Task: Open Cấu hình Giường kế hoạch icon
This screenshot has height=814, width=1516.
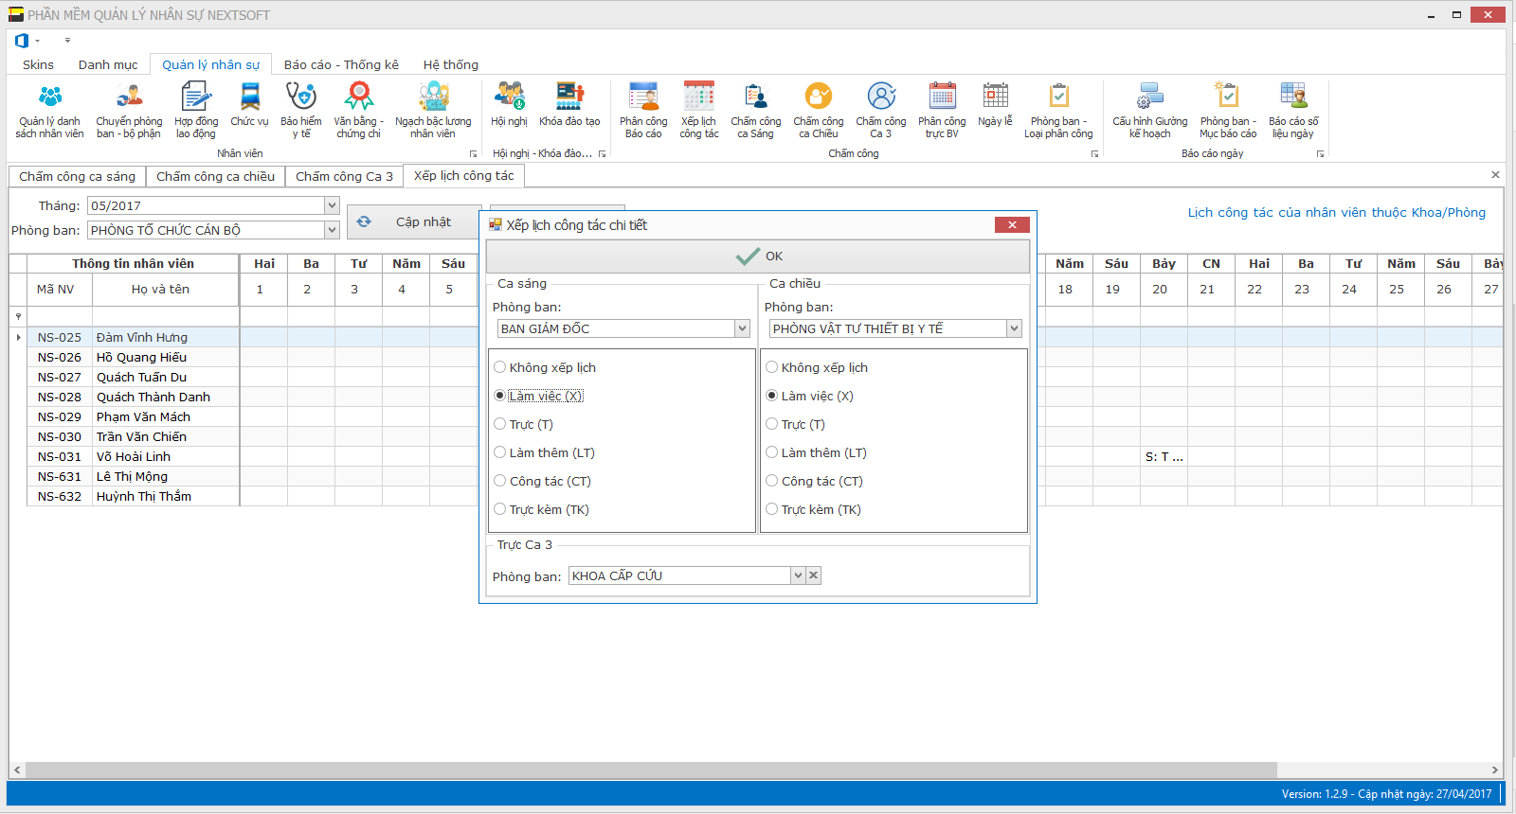Action: tap(1149, 110)
